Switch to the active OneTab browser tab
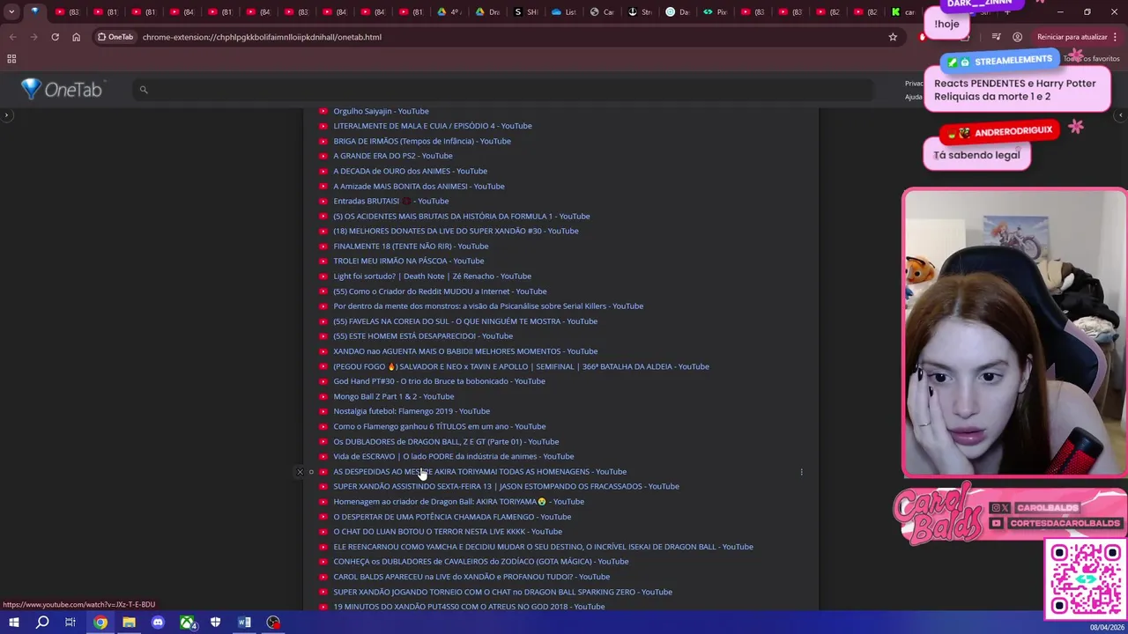1128x634 pixels. pyautogui.click(x=35, y=12)
